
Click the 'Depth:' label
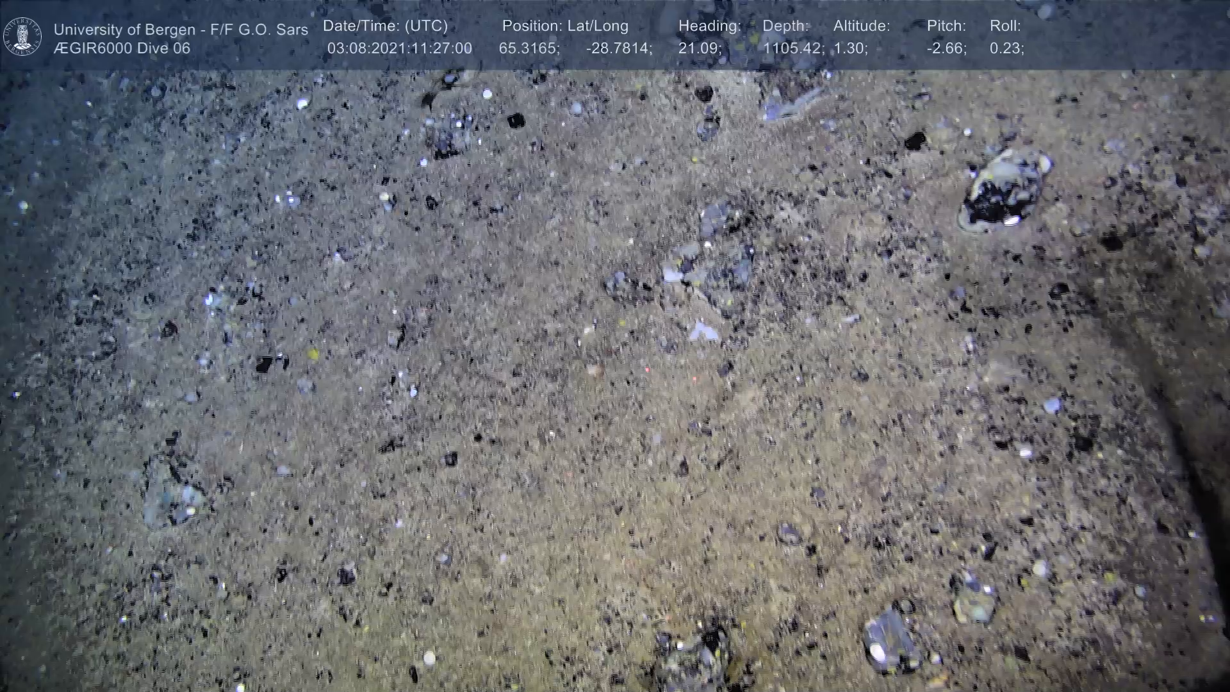coord(785,26)
